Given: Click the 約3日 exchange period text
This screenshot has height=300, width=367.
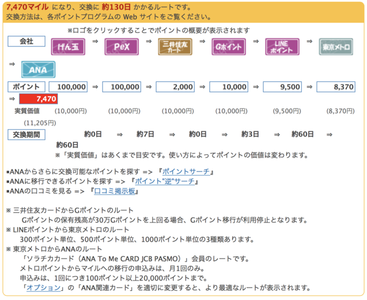Looking at the screenshot, I should click(250, 134).
